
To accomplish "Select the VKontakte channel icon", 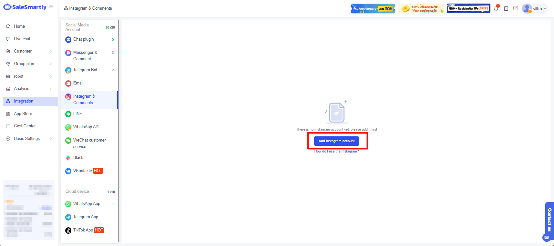I will (68, 171).
